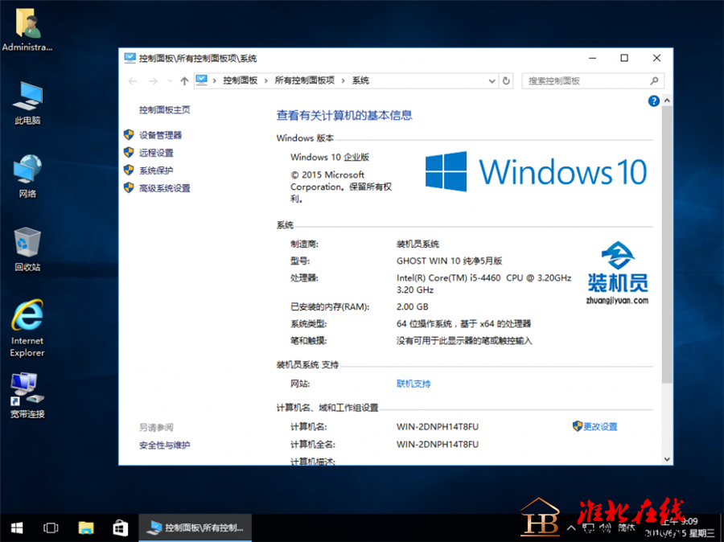Click the scrollbar down arrow
This screenshot has width=724, height=542.
click(667, 459)
